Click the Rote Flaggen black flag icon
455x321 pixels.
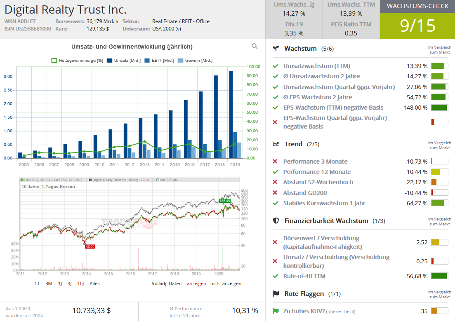tap(276, 294)
